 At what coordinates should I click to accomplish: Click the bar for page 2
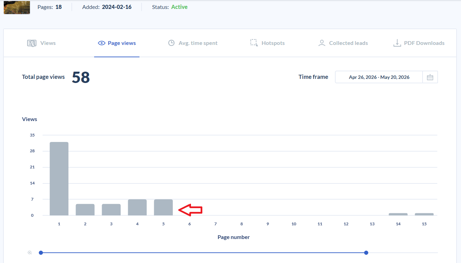(x=85, y=210)
